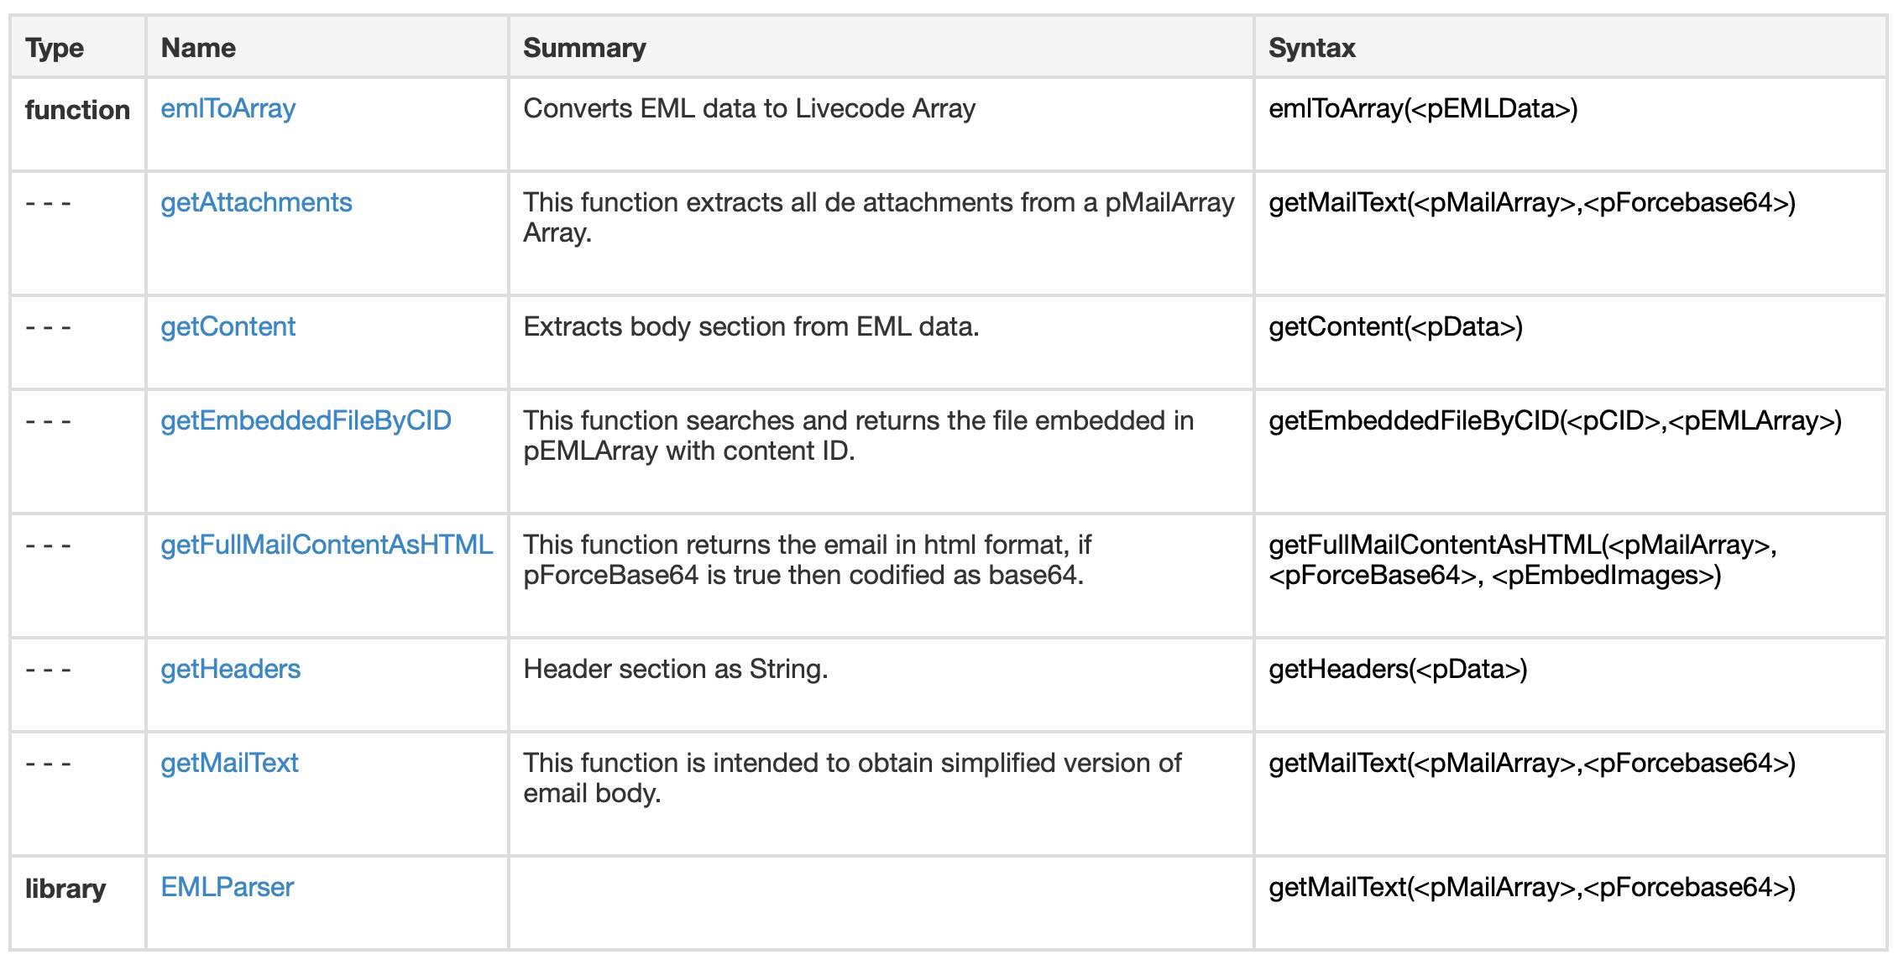
Task: Select the Summary column header
Action: coord(584,49)
